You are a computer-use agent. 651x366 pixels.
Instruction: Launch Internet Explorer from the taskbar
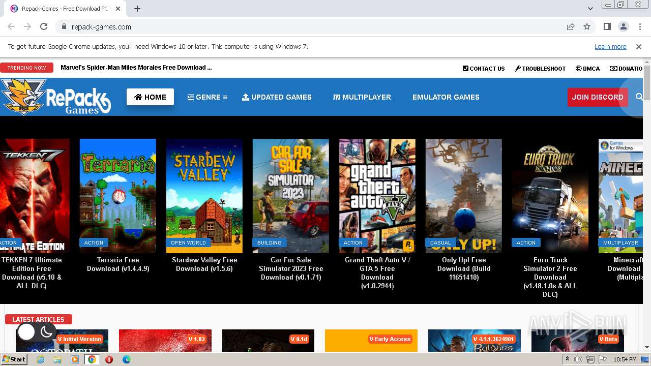(x=40, y=359)
